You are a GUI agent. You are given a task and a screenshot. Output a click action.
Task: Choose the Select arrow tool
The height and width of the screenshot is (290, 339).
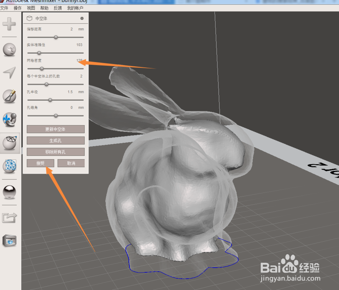9,73
